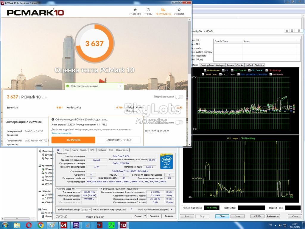The image size is (305, 229).
Task: Open the AIDA64 icon on the taskbar
Action: point(64,225)
